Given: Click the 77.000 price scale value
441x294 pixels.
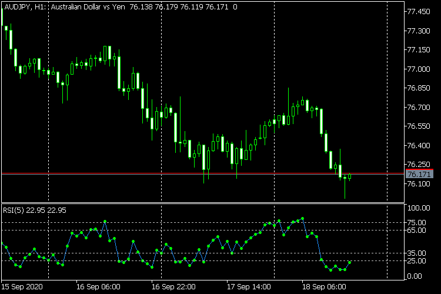Looking at the screenshot, I should (x=419, y=69).
